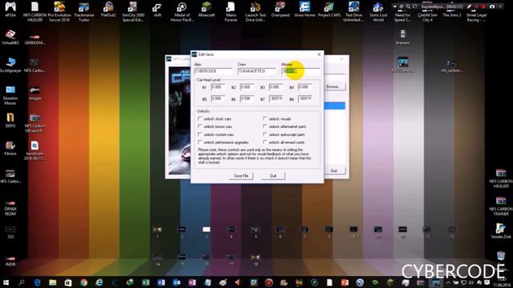513x288 pixels.
Task: Click the Save File button
Action: tap(241, 176)
